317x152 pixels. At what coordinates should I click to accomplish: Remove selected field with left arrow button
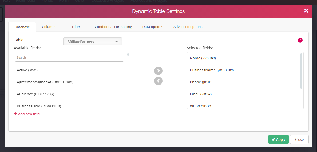158,81
